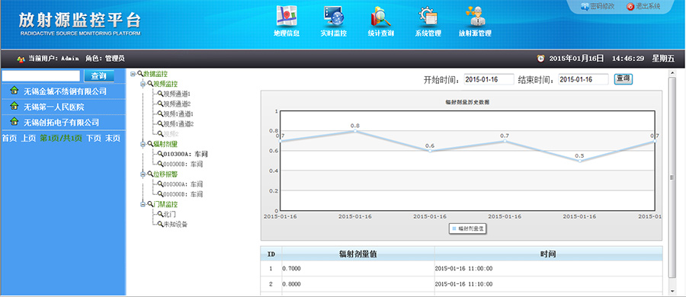Select greyed 视频2 tree item
Screen dimensions: 686x297
(x=171, y=134)
